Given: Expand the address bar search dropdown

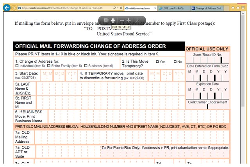Looking at the screenshot, I should pyautogui.click(x=118, y=8).
